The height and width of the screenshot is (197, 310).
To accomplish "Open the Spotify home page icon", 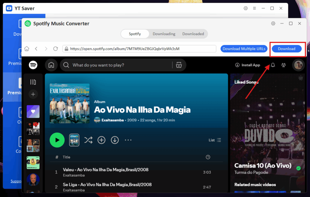I will 51,65.
